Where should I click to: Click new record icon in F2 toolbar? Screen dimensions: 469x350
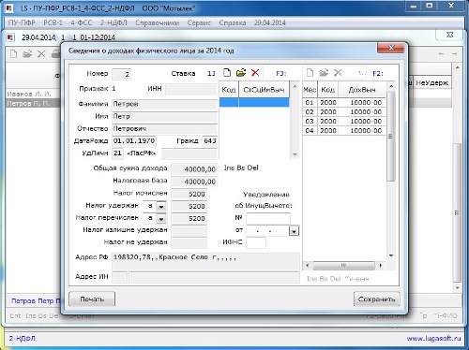[x=310, y=73]
